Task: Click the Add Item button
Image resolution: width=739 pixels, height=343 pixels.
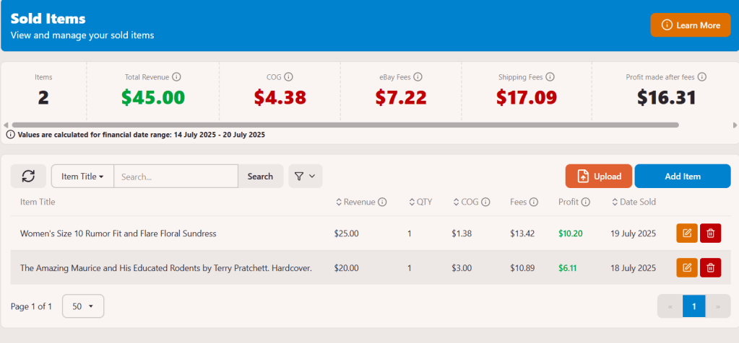Action: point(682,176)
